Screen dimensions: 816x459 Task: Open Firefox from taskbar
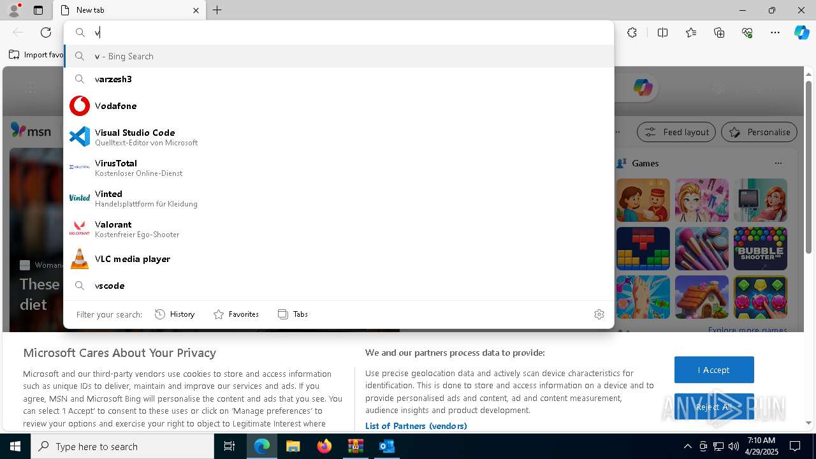click(x=324, y=446)
